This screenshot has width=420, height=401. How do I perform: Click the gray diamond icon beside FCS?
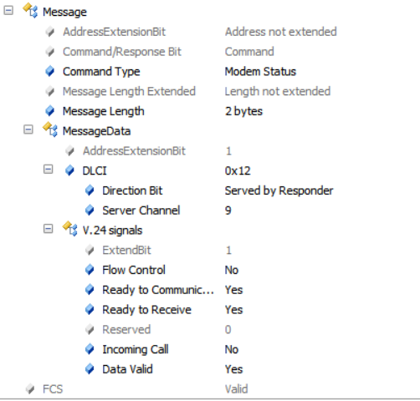tap(30, 388)
